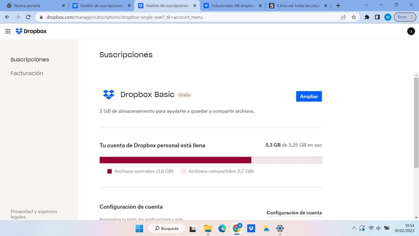This screenshot has height=236, width=419.
Task: Close the Solucionado: Mi dropbox tab
Action: [x=260, y=6]
